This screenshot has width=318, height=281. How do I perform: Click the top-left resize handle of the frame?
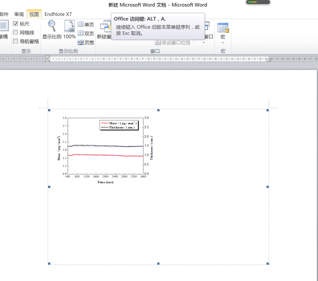click(x=49, y=110)
